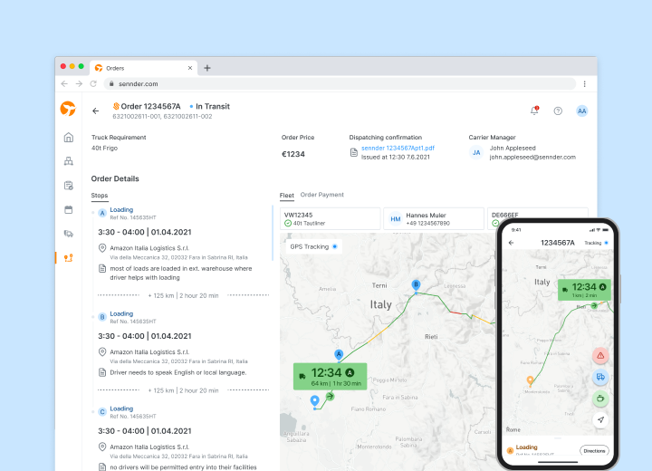Tap the green coffee break button on phone

(x=600, y=398)
